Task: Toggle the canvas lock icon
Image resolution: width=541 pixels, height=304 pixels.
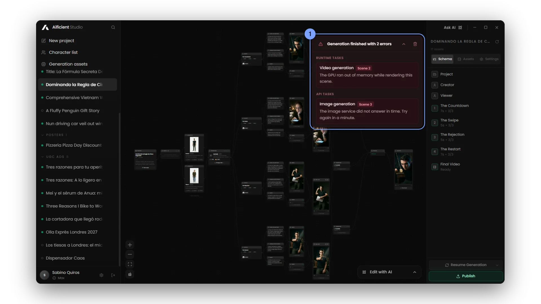Action: pos(130,274)
